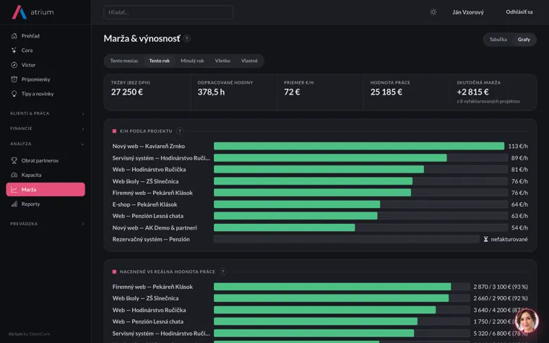Expand Klienti & práca section

pyautogui.click(x=47, y=113)
